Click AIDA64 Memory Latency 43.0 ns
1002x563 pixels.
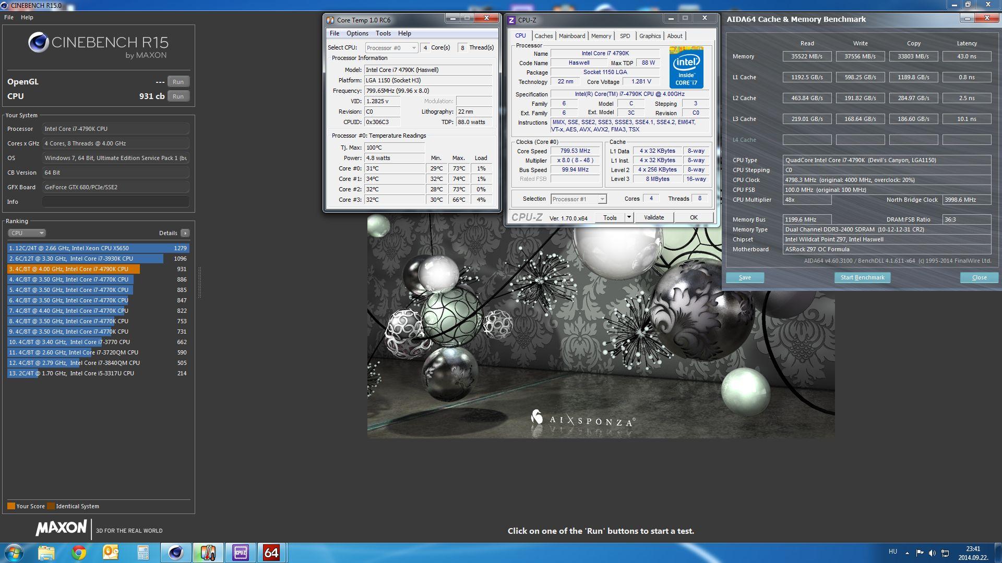[x=967, y=56]
